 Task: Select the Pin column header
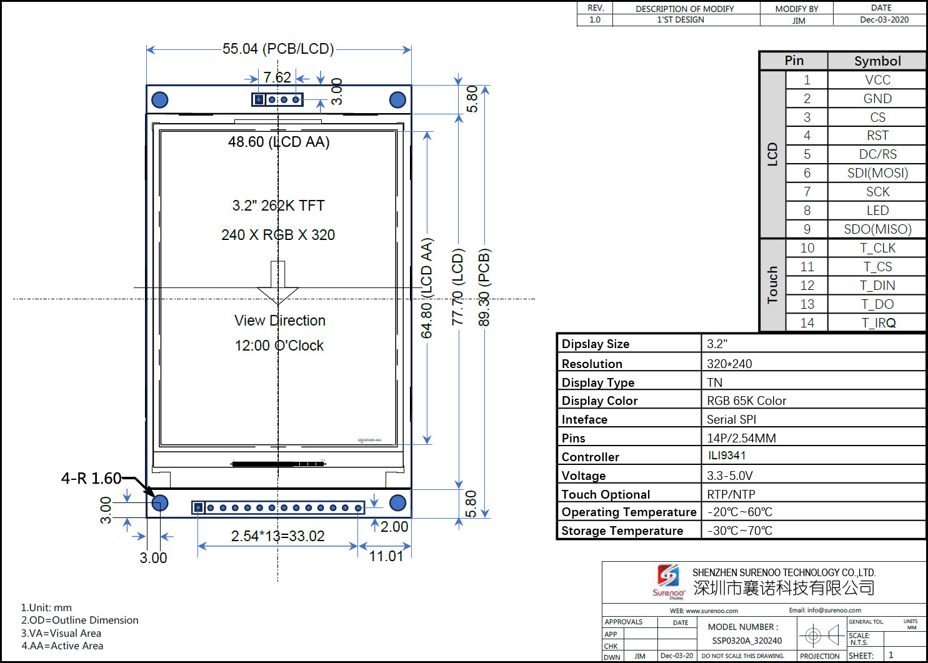(x=794, y=61)
